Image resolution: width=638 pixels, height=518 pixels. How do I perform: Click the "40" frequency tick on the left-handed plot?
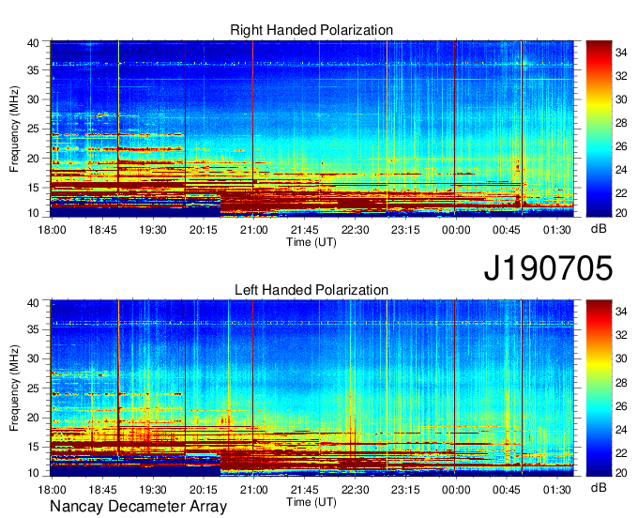pos(34,302)
